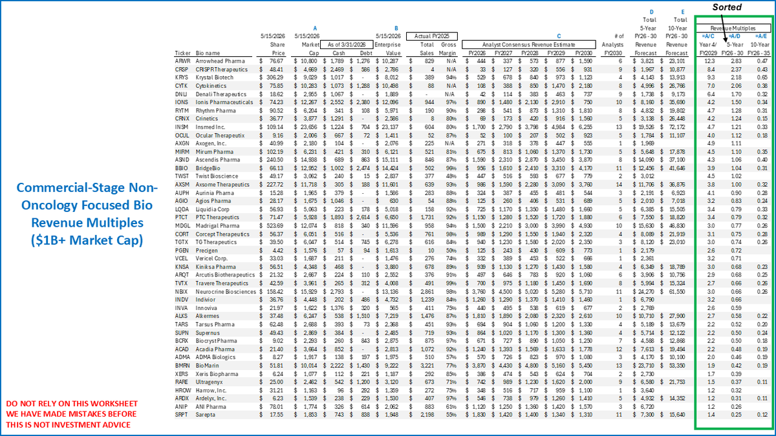Select the BioMarin name cell
776x436 pixels.
tap(207, 365)
